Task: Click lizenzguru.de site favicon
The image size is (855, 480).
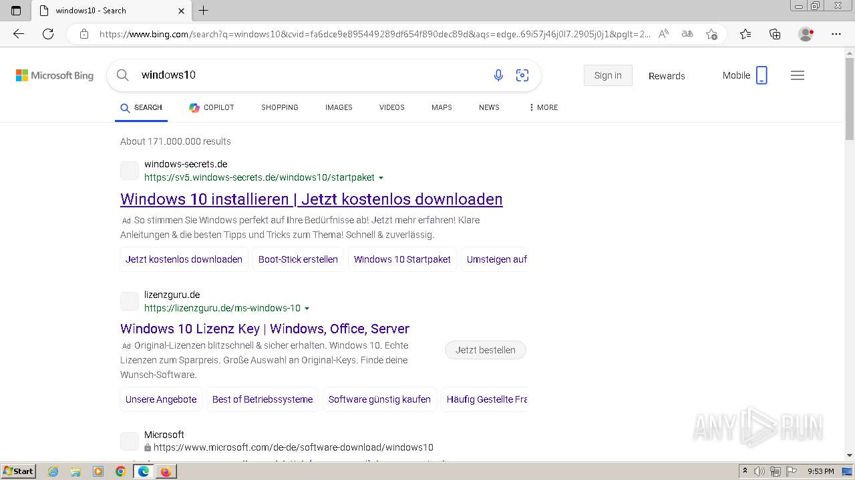Action: (x=130, y=301)
